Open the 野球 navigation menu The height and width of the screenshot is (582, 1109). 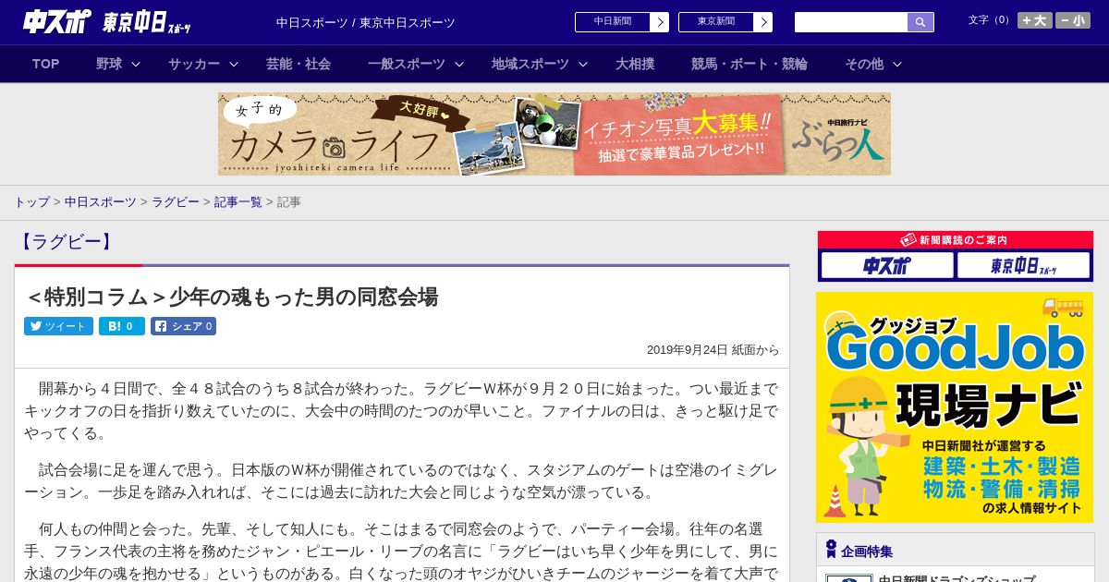[x=109, y=64]
